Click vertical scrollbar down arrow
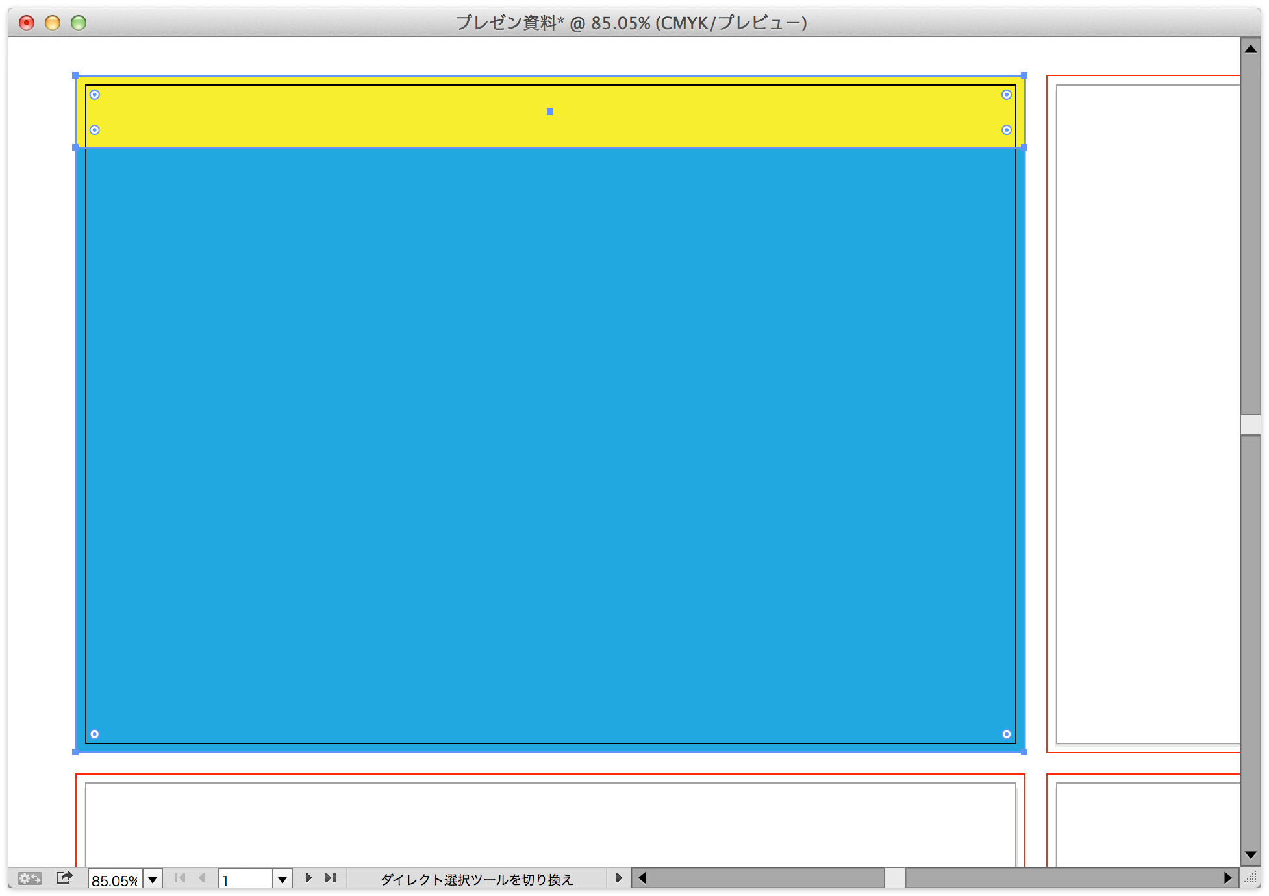 click(1250, 855)
